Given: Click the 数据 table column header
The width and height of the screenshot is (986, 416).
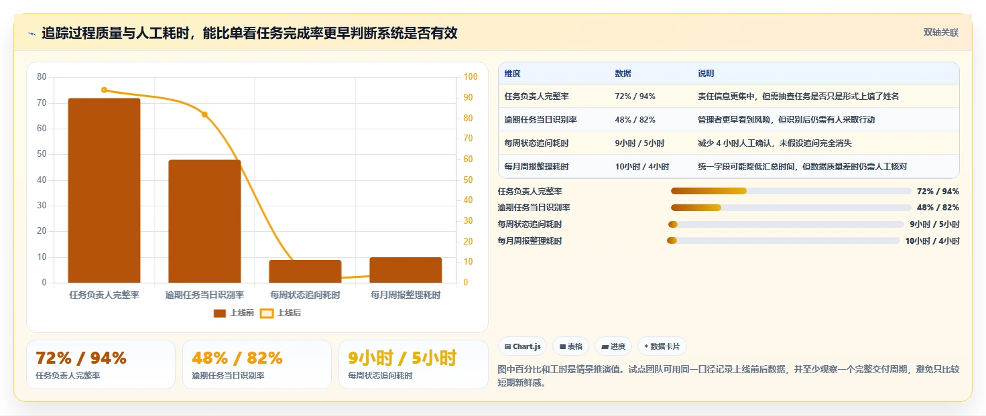Looking at the screenshot, I should (x=623, y=74).
